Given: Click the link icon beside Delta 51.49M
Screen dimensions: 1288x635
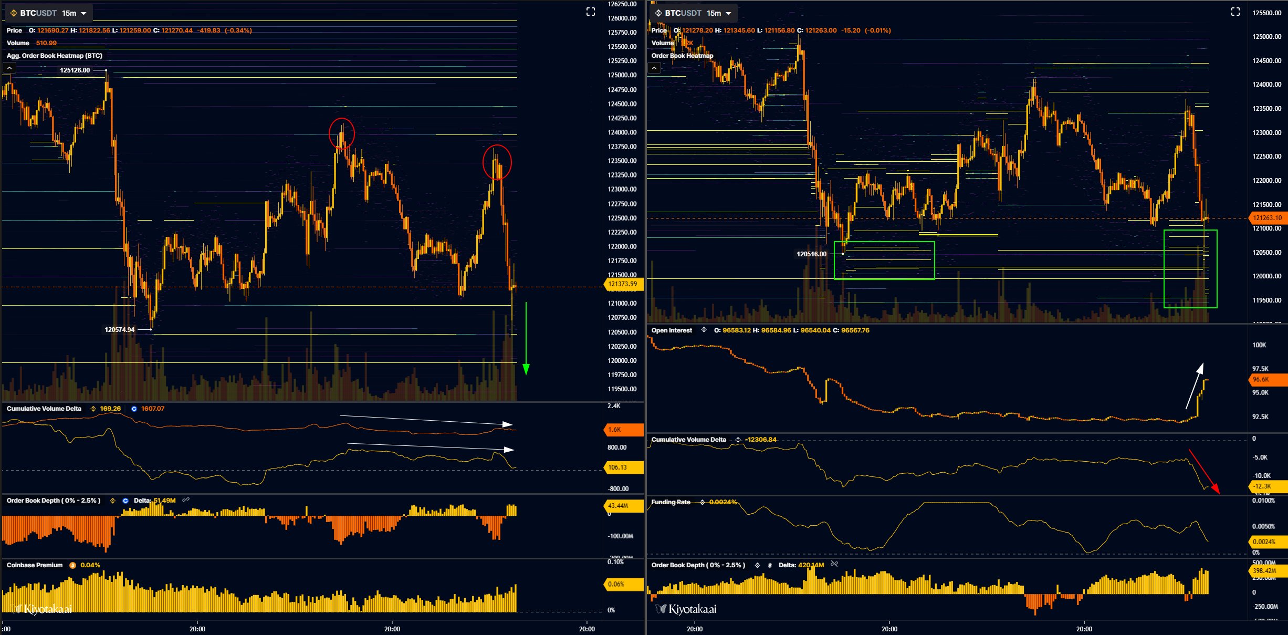Looking at the screenshot, I should 186,500.
